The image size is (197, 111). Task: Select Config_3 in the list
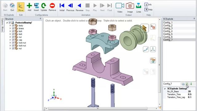tap(179, 28)
